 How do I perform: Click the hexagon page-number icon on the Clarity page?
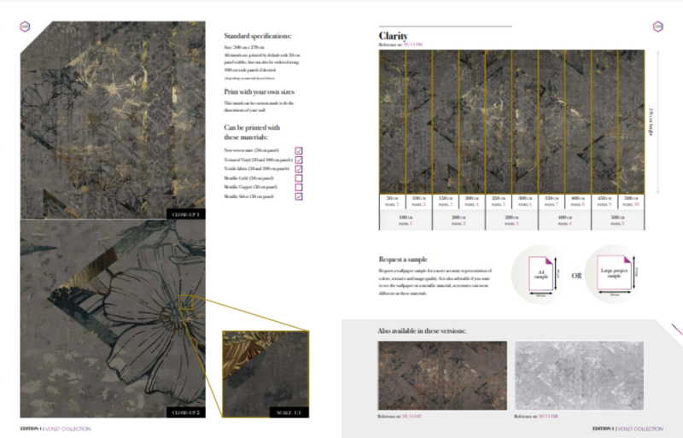click(x=657, y=26)
